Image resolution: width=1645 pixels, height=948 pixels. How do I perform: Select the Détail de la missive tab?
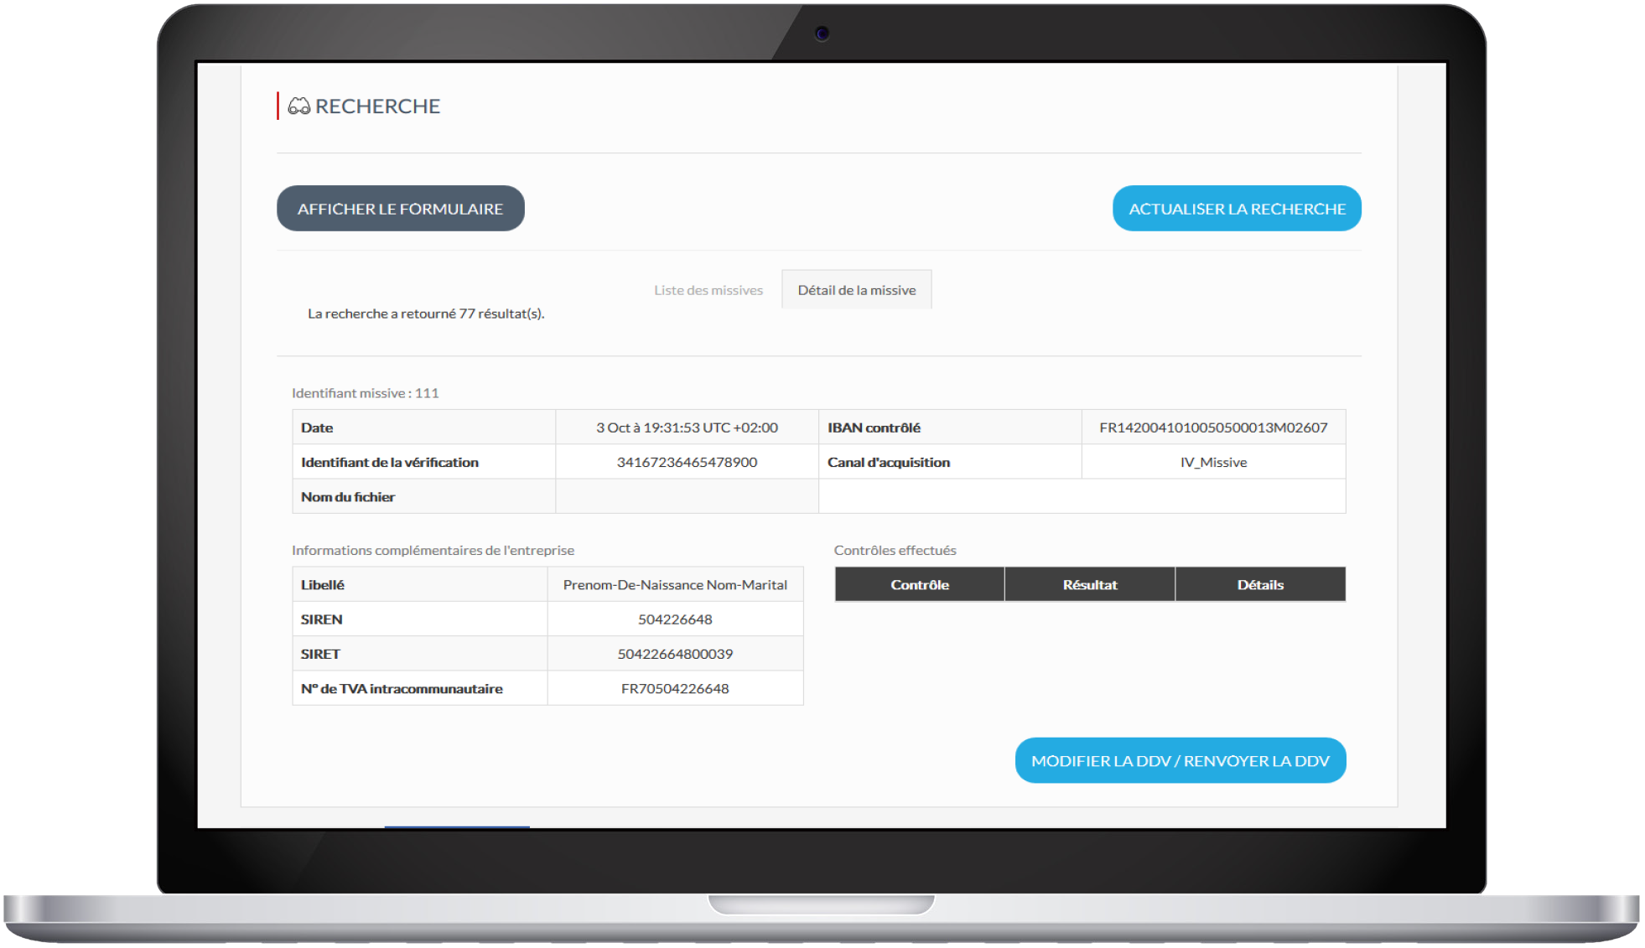click(x=856, y=290)
